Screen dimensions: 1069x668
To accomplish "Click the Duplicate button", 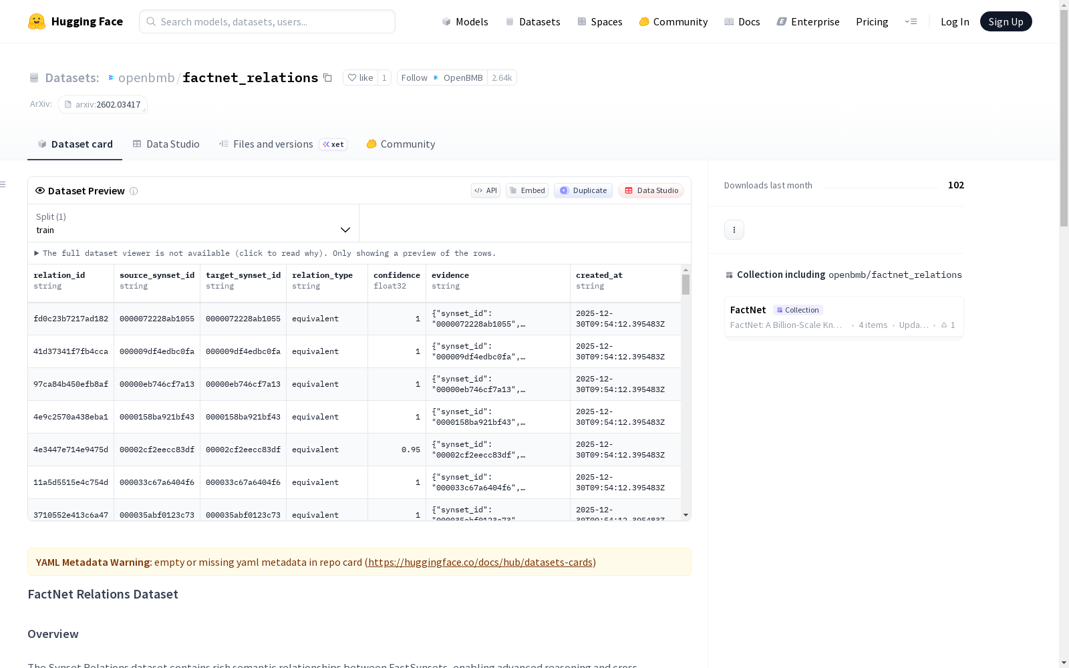I will [583, 190].
